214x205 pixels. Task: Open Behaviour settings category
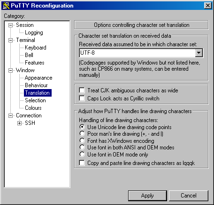click(x=36, y=85)
